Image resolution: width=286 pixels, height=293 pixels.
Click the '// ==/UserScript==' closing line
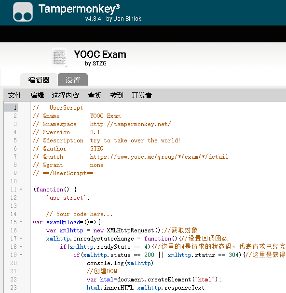pyautogui.click(x=63, y=173)
